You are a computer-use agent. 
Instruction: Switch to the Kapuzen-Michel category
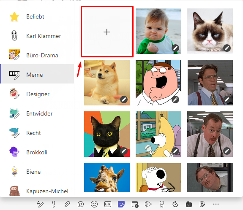pyautogui.click(x=37, y=191)
